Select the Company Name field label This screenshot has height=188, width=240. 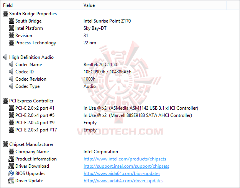(x=32, y=152)
